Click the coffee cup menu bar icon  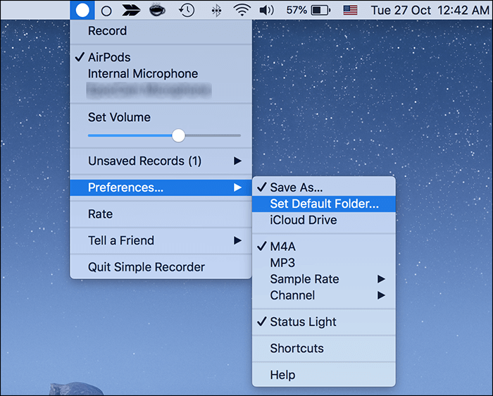(x=158, y=10)
